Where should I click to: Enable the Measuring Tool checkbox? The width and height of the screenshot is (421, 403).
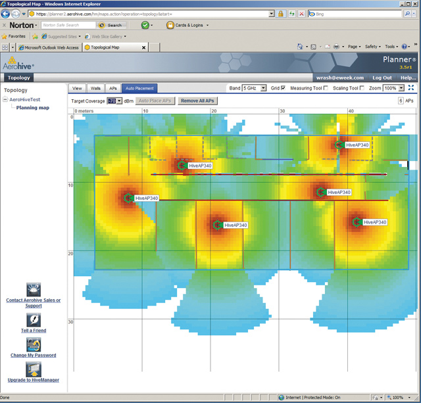pos(326,87)
